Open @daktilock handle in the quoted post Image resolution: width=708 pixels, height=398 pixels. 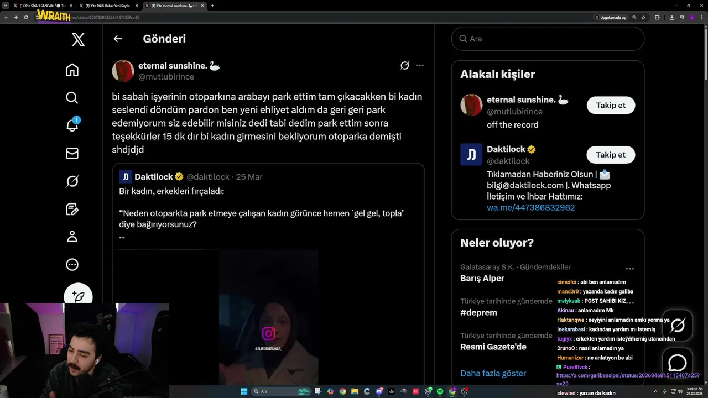208,177
